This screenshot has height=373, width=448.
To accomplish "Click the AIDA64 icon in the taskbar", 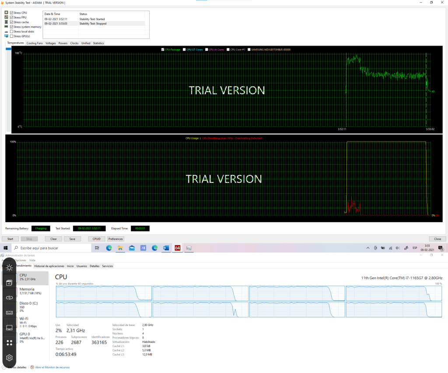I will [178, 248].
